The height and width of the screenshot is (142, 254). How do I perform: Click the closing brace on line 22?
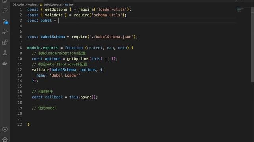[28, 125]
